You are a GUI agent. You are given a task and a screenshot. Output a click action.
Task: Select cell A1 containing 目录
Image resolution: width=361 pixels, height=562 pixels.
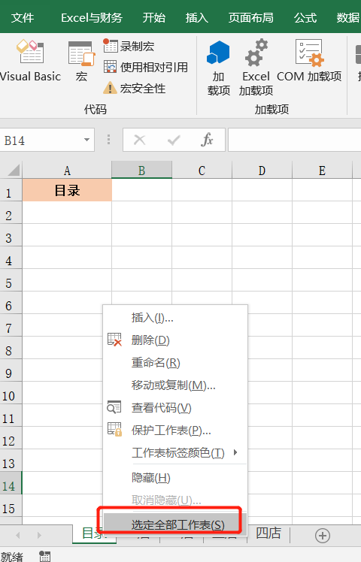coord(67,190)
